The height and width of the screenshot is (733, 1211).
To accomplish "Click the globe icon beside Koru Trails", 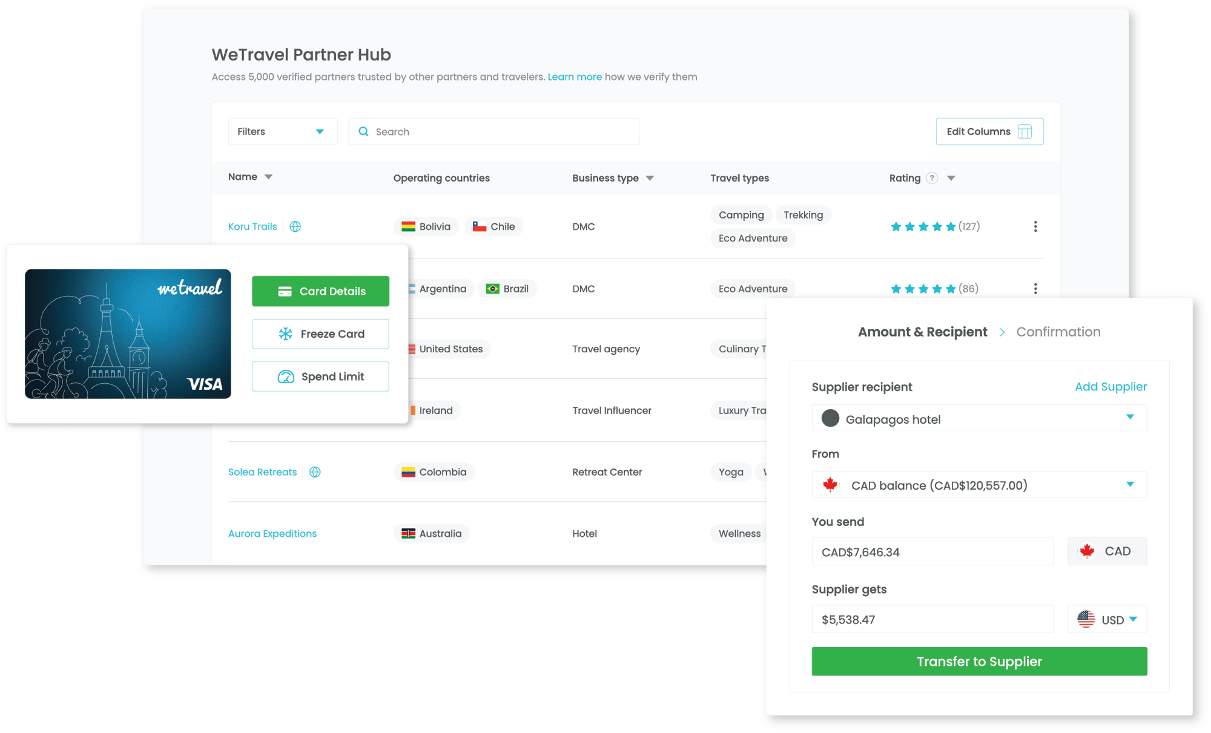I will (295, 226).
